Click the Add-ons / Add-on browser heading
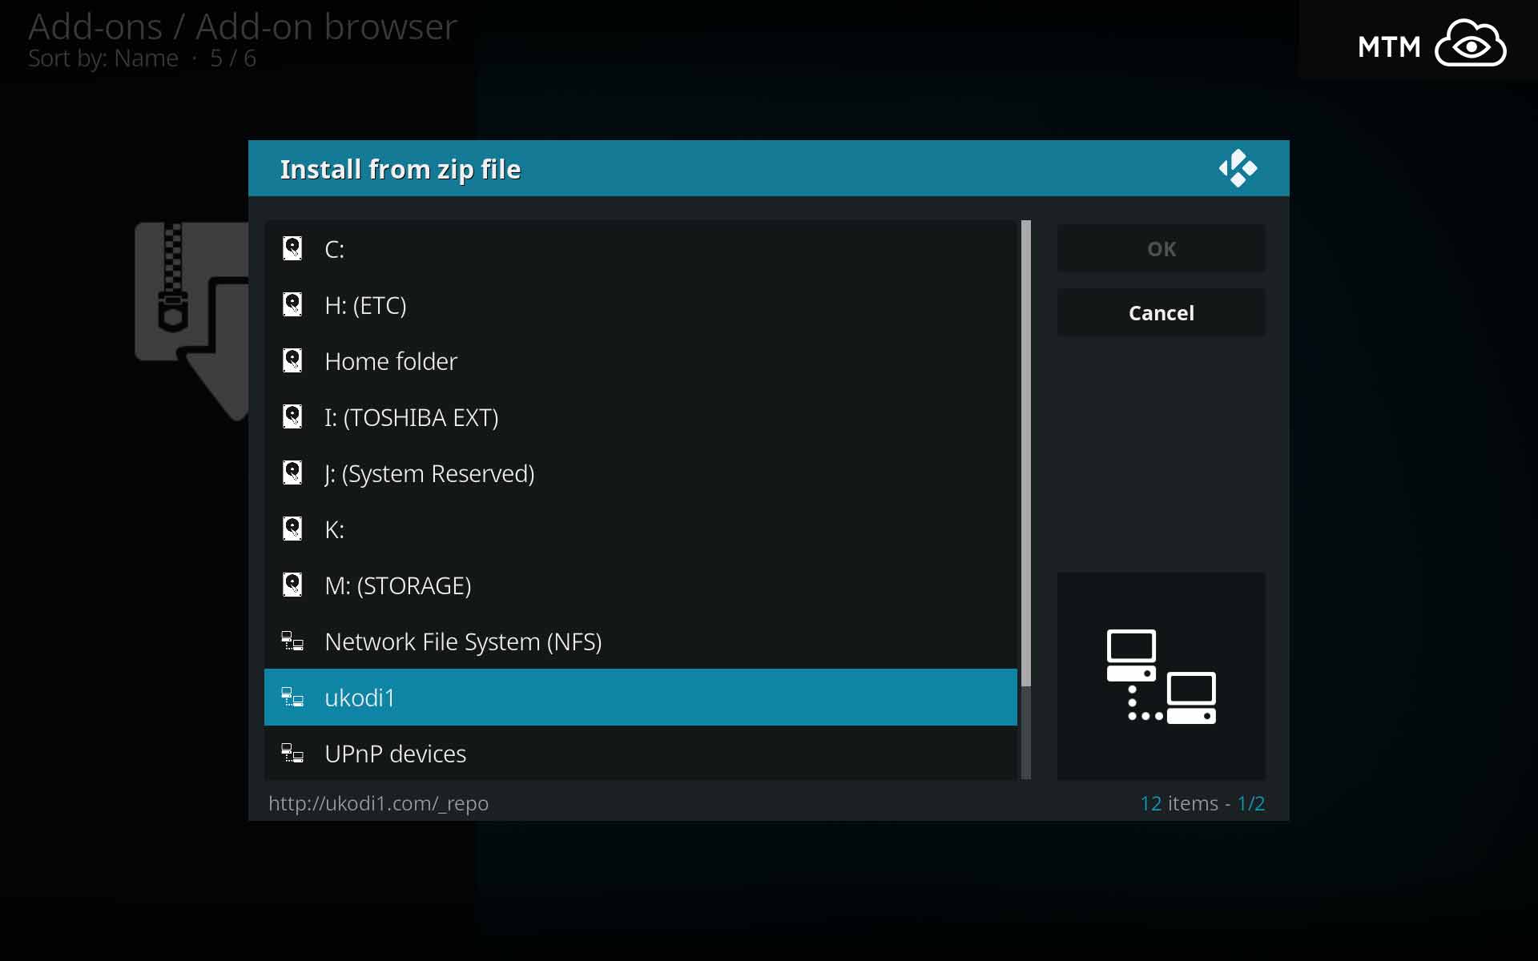This screenshot has width=1538, height=961. 243,26
